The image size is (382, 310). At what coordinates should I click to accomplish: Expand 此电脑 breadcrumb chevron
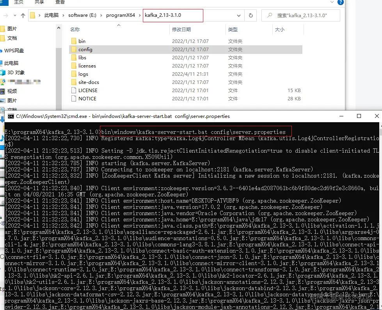63,15
